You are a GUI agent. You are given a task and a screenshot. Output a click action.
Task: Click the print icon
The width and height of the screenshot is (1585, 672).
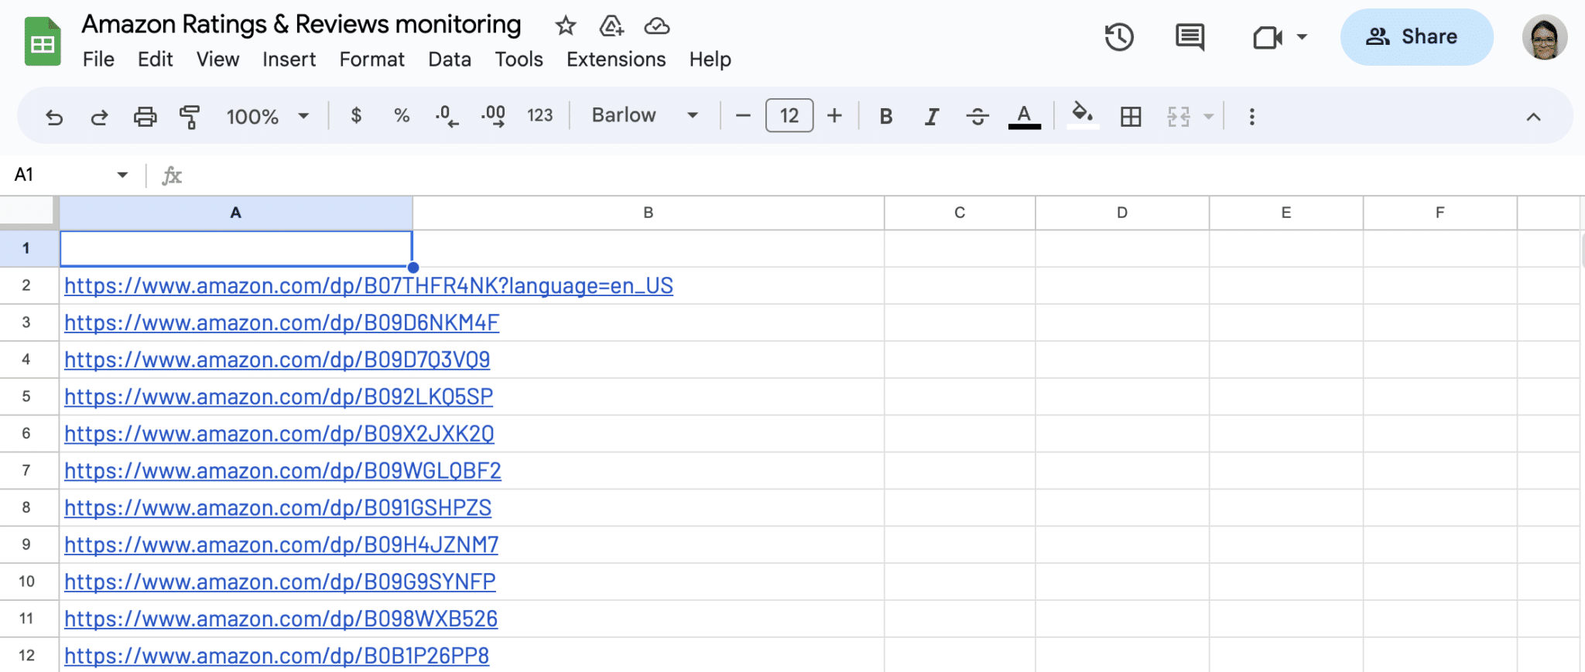coord(145,117)
